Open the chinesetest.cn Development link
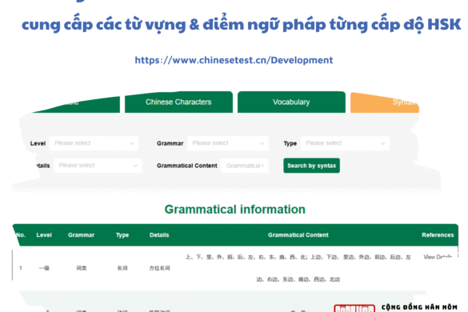This screenshot has height=312, width=468. (x=234, y=60)
